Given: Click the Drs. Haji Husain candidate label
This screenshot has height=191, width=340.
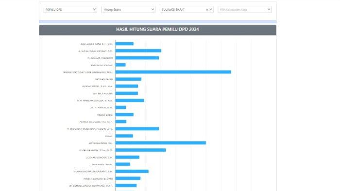Looking at the screenshot, I should [103, 93].
